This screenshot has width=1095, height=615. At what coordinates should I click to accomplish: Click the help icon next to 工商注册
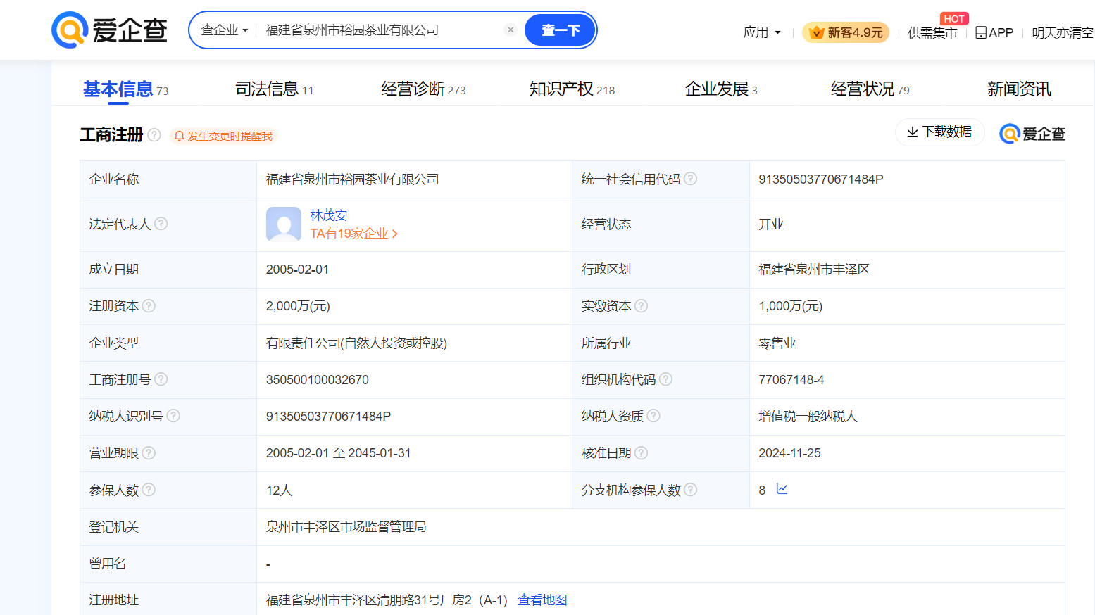[154, 135]
